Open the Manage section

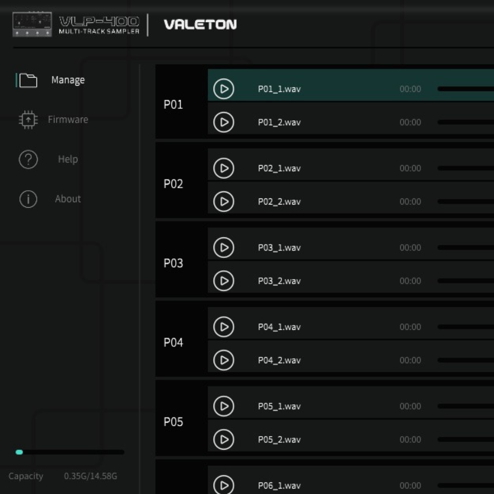(68, 80)
